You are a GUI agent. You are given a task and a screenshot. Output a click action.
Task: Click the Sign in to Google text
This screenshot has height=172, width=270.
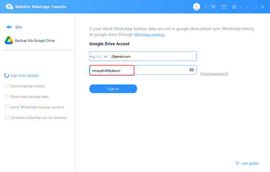coord(24,75)
